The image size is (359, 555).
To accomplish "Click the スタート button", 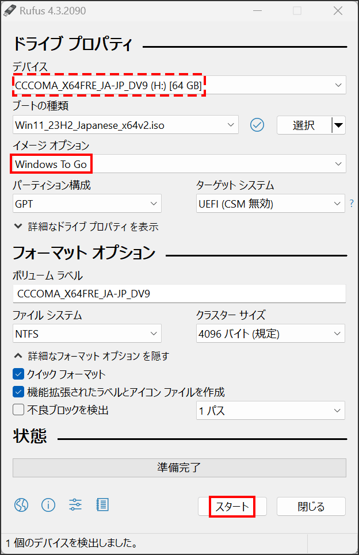I will pyautogui.click(x=232, y=507).
